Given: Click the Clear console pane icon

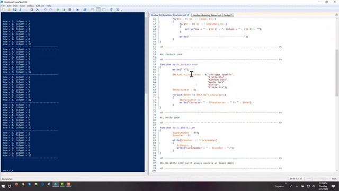Looking at the screenshot, I should click(x=38, y=10).
